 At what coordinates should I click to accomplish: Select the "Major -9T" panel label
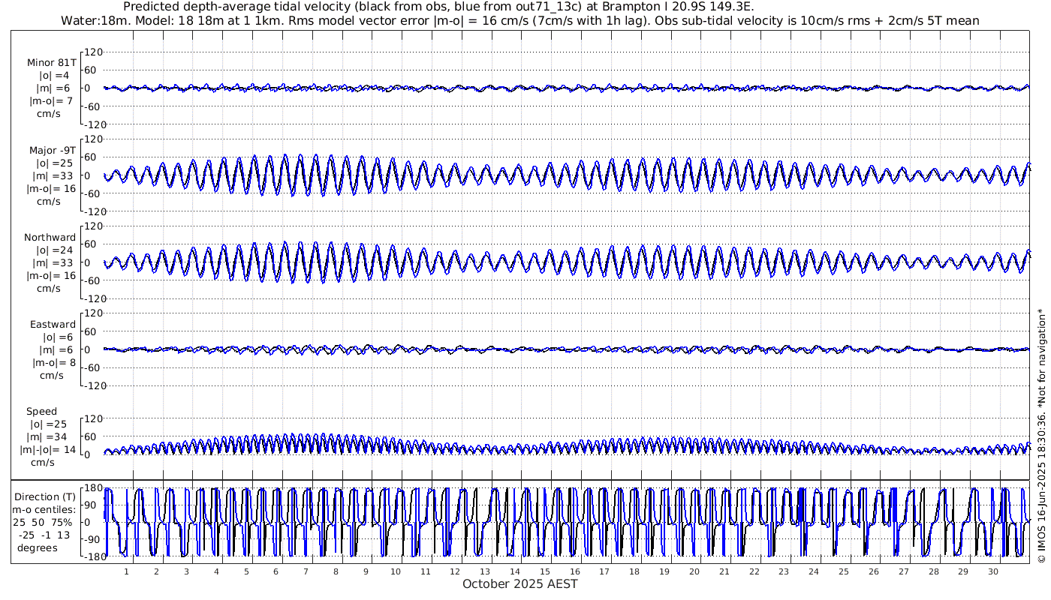tap(51, 151)
